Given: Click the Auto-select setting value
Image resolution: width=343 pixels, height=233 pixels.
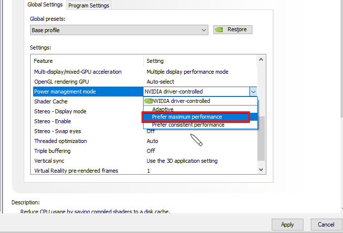Looking at the screenshot, I should click(160, 82).
